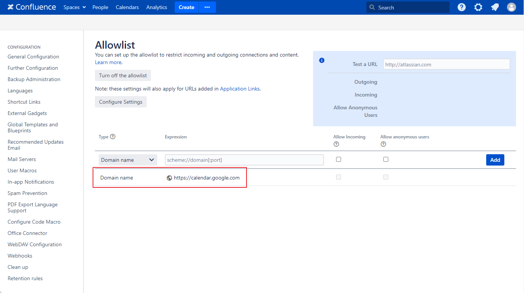Open Global Templates and Blueprints

click(x=33, y=127)
